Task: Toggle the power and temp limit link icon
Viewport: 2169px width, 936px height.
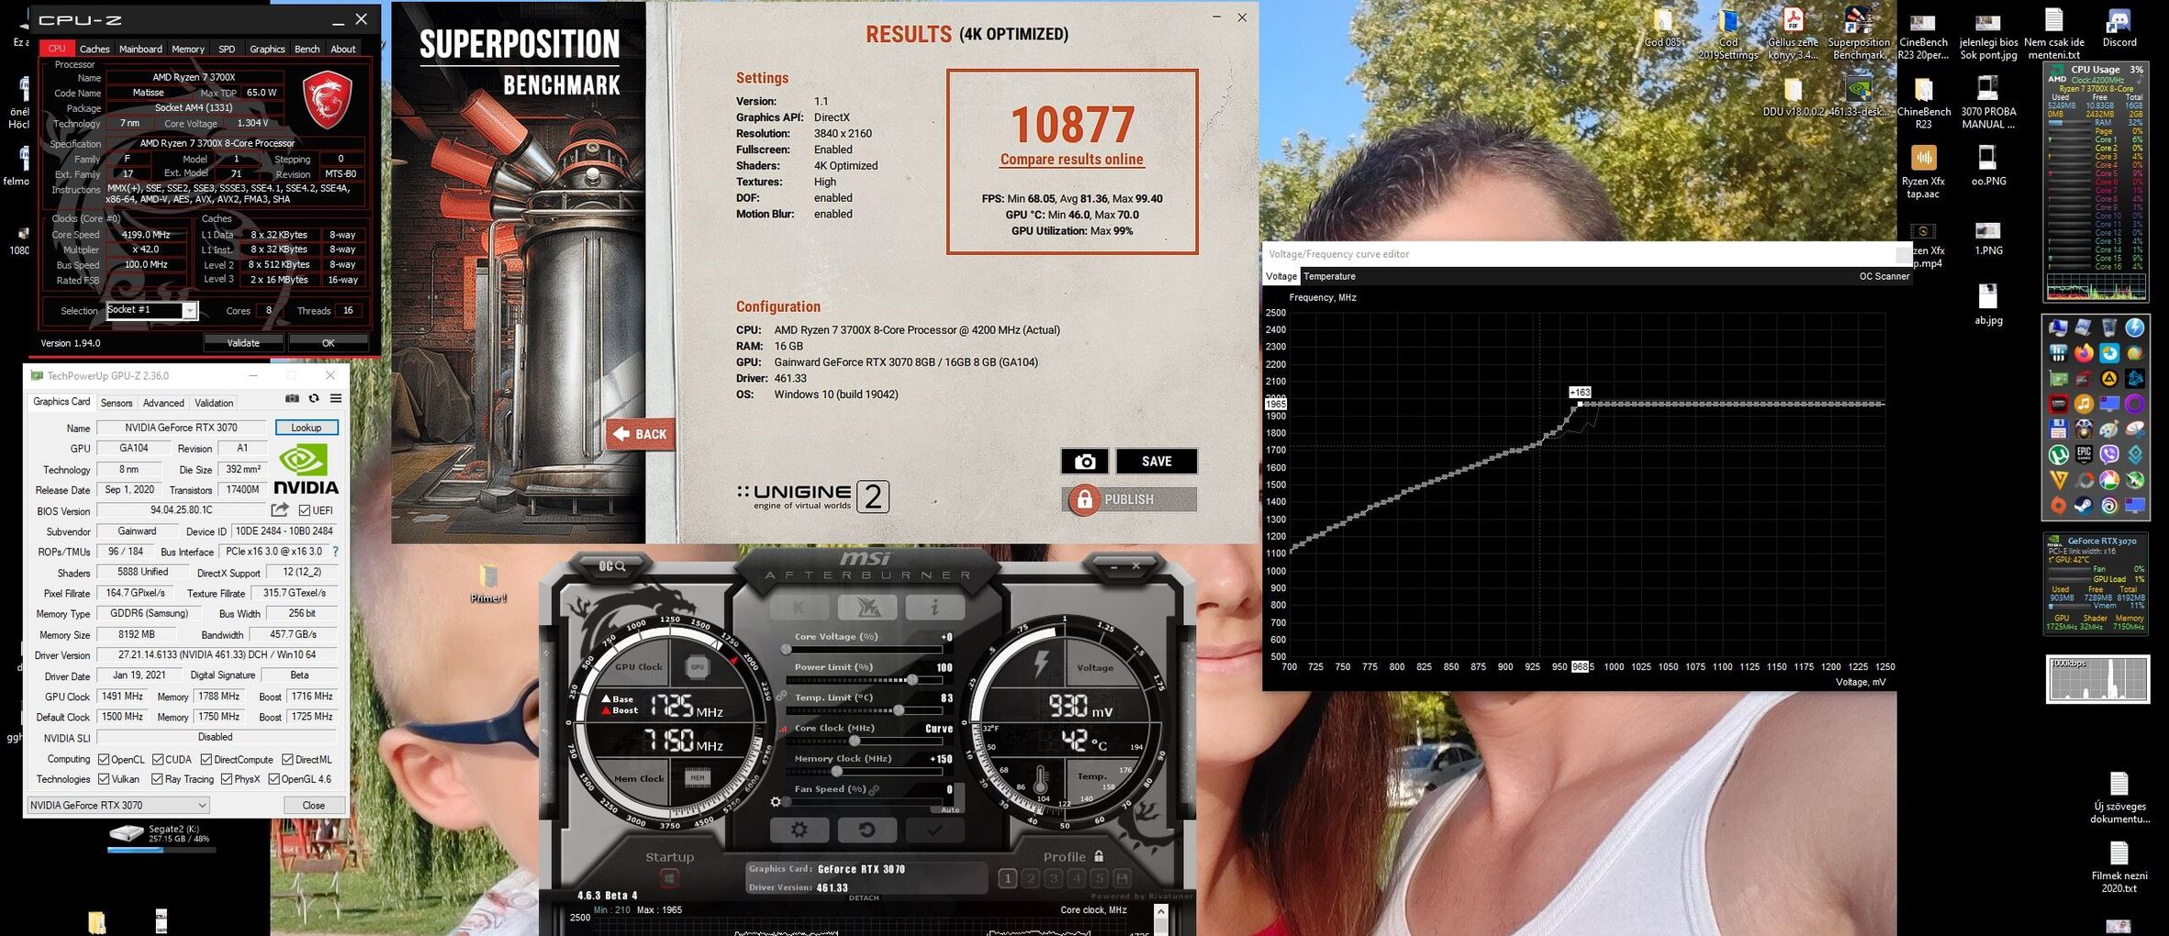Action: coord(781,696)
